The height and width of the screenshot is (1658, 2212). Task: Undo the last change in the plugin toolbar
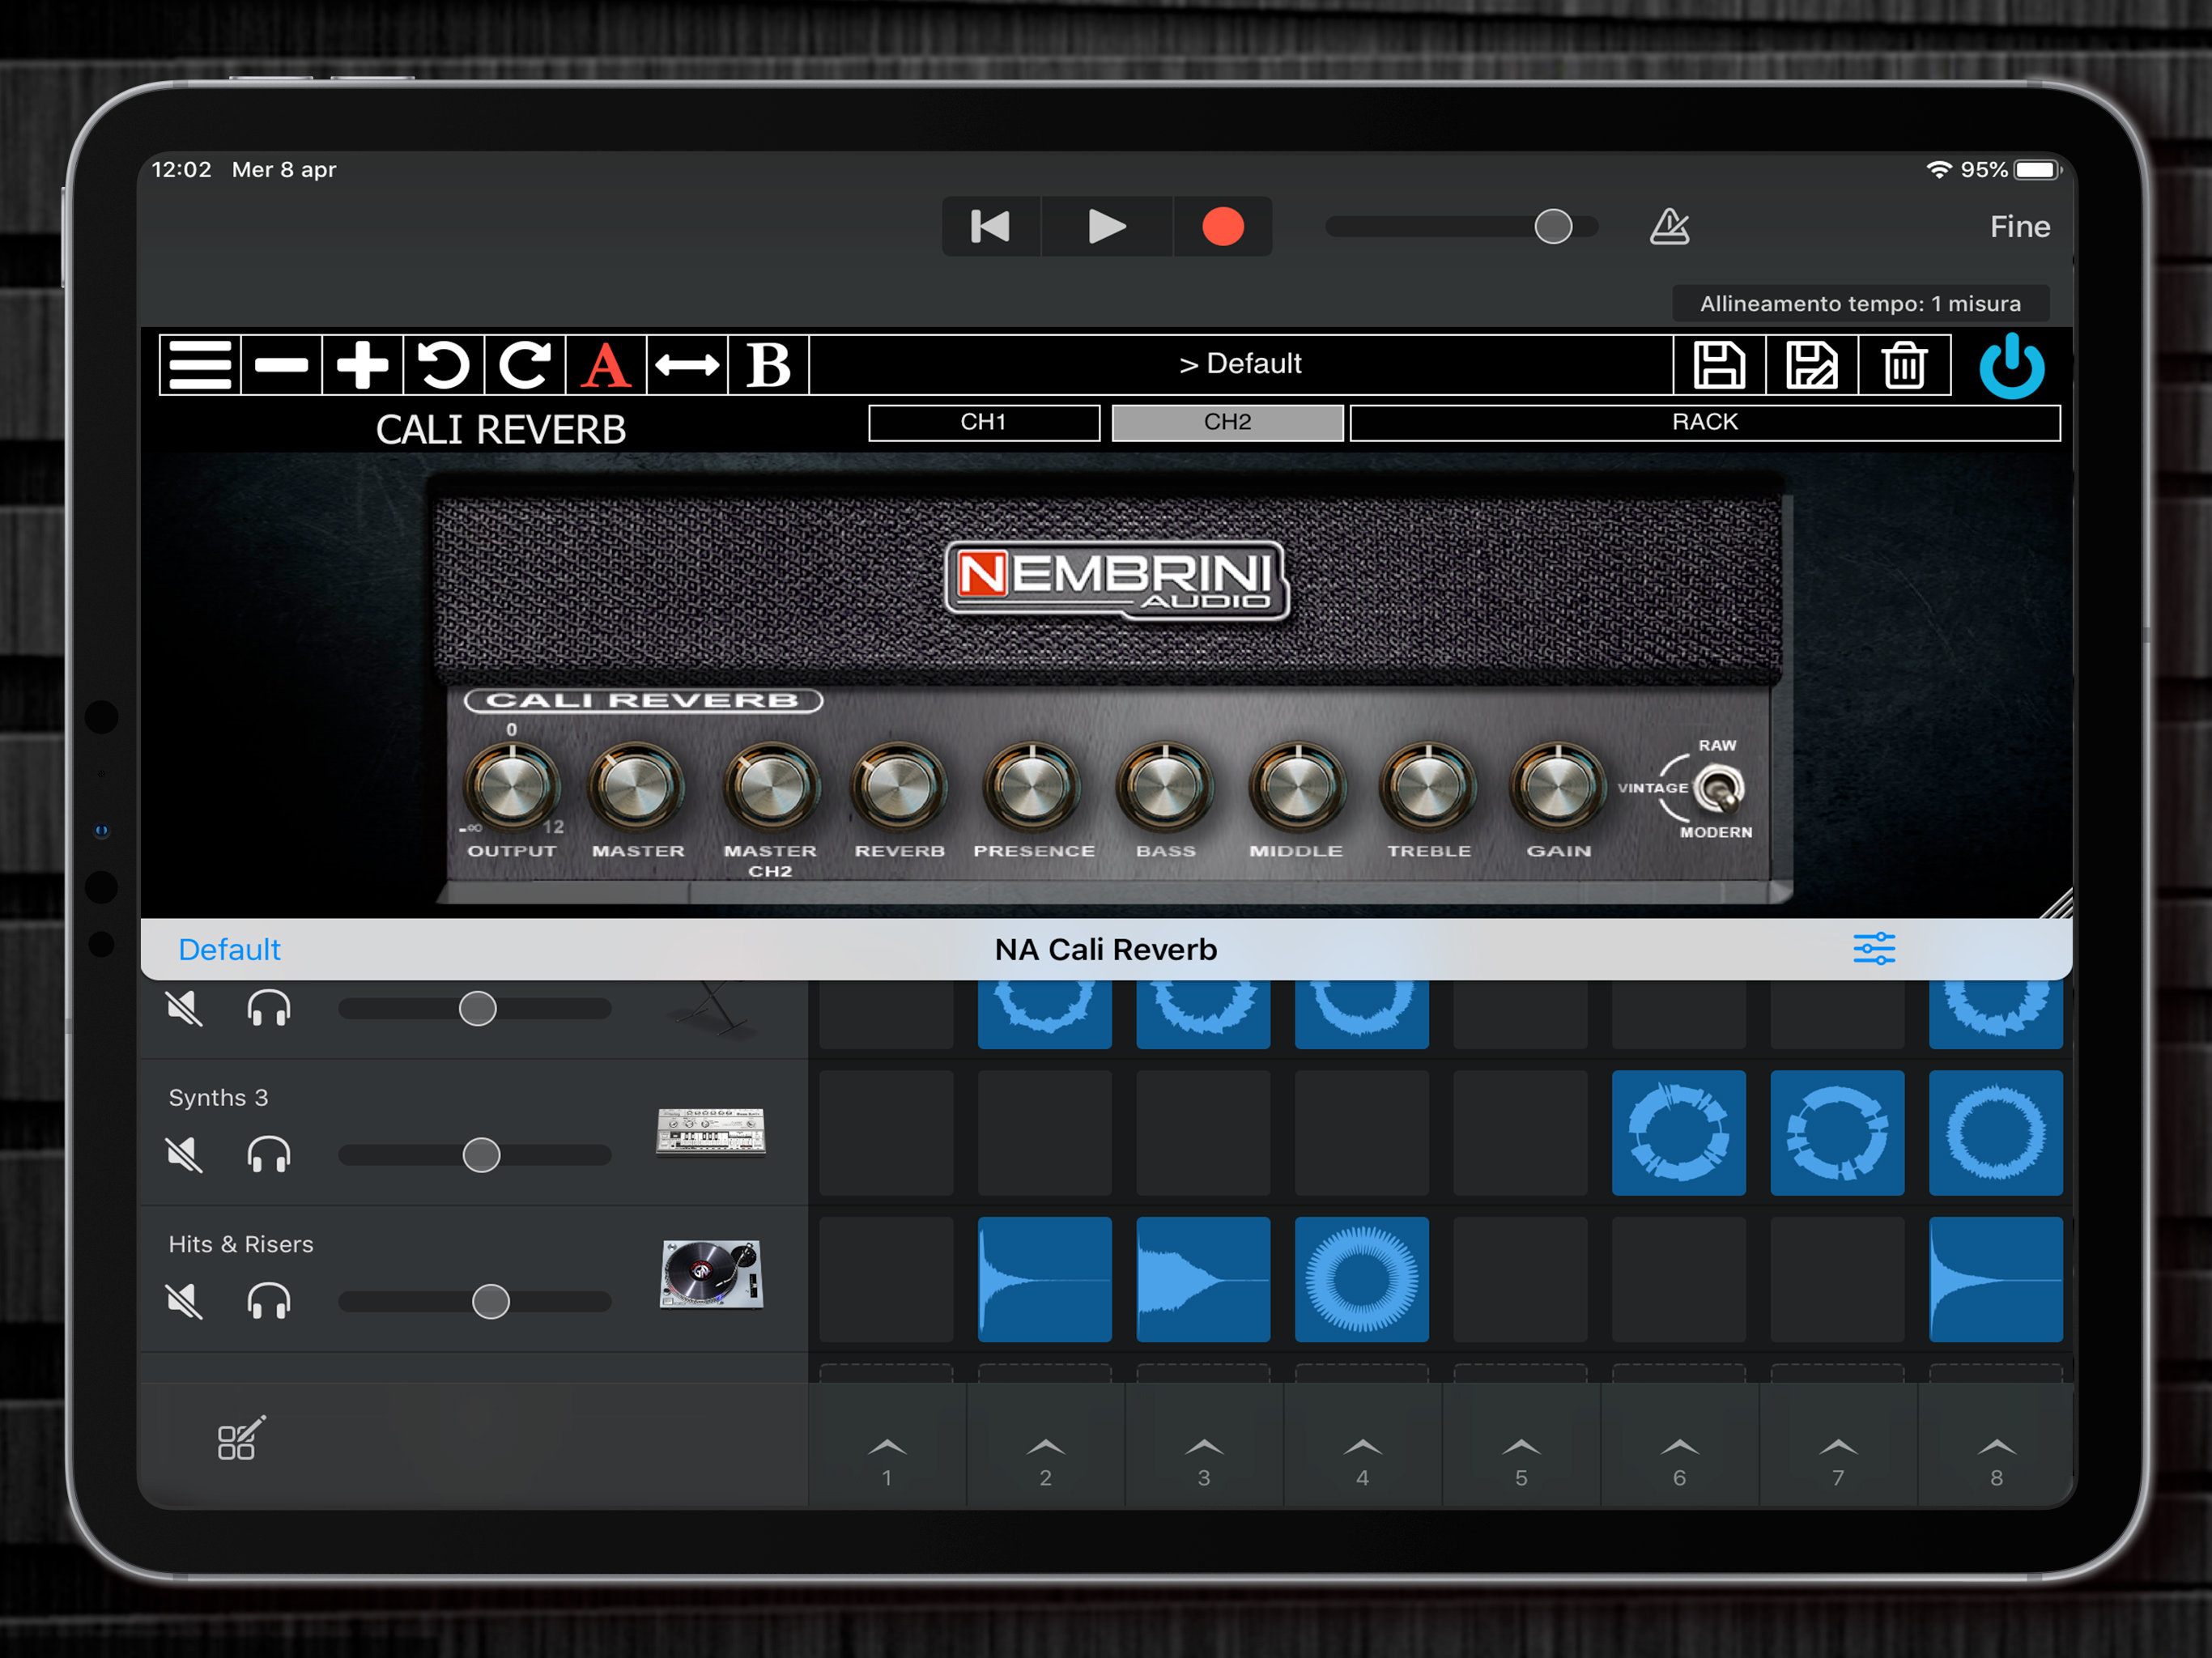point(443,365)
